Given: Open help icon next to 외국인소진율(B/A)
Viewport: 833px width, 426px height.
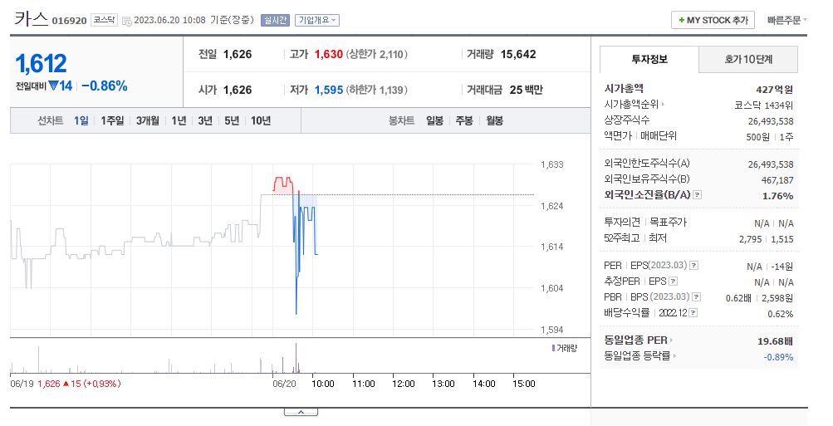Looking at the screenshot, I should [x=697, y=195].
